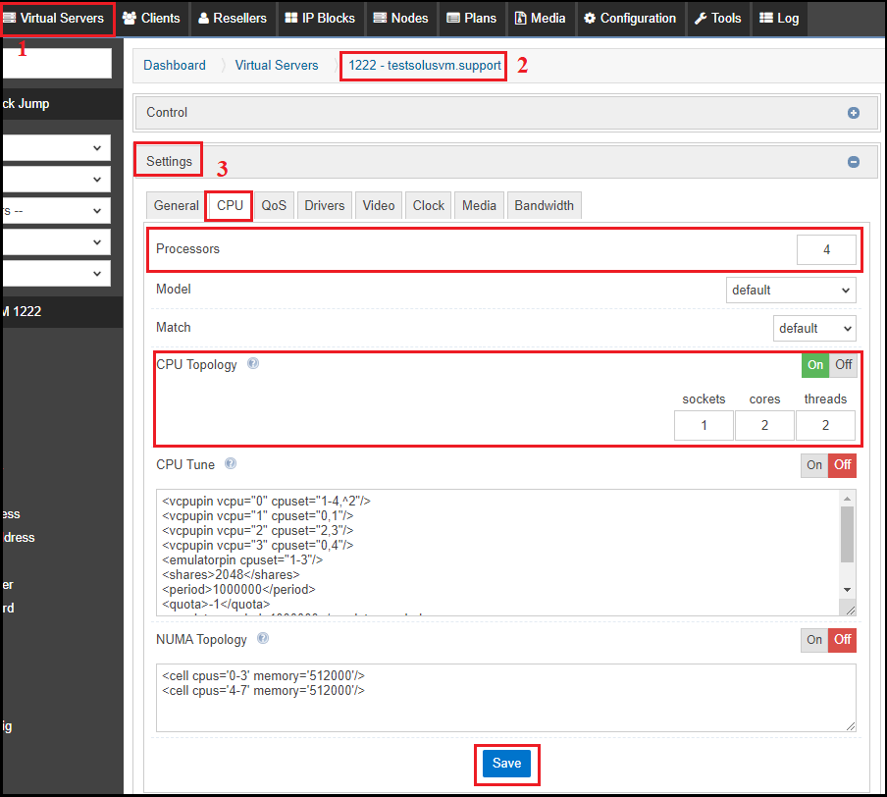Switch to the QoS tab
This screenshot has width=887, height=797.
[274, 205]
